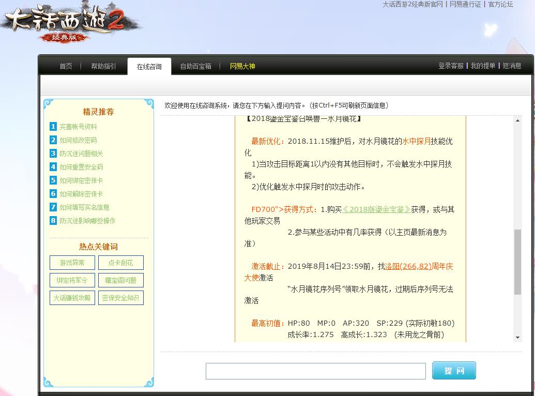Submit with the 提问 button
Image resolution: width=535 pixels, height=396 pixels.
454,371
